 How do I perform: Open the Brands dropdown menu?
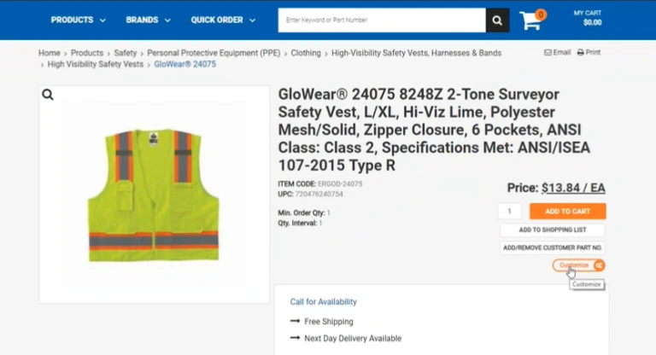pos(149,20)
